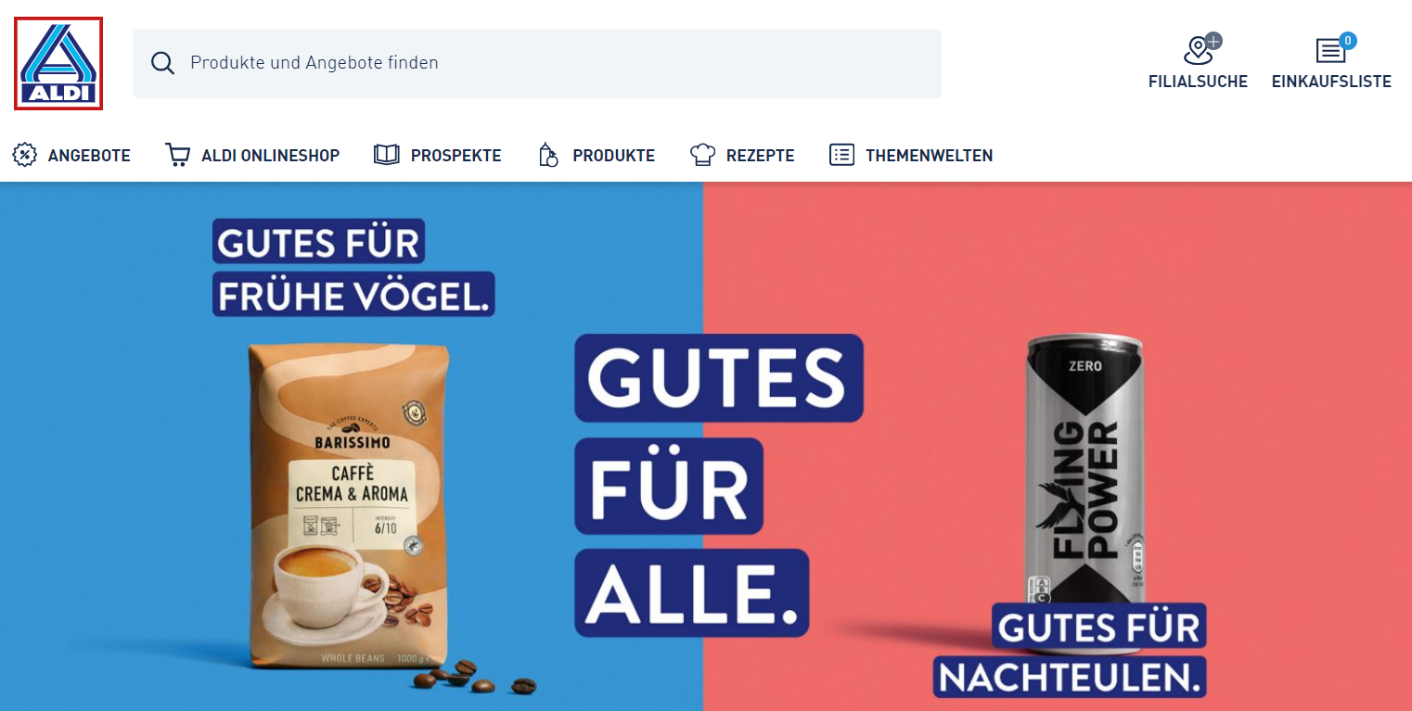Viewport: 1412px width, 711px height.
Task: Go to ALDI ONLINESHOP in navigation
Action: [x=271, y=156]
